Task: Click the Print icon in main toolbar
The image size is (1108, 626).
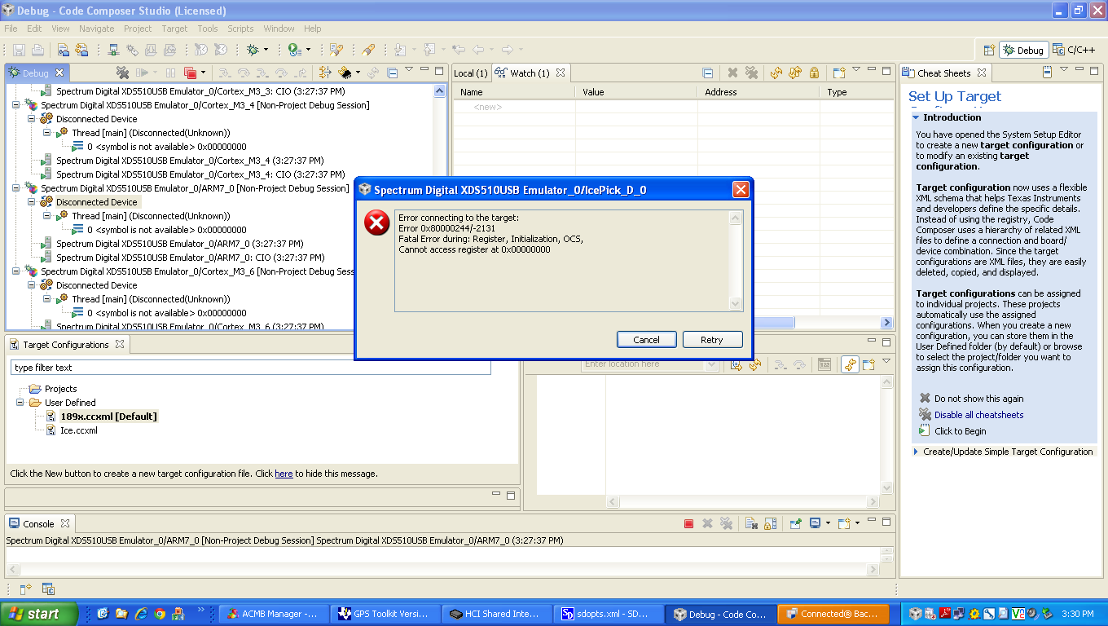Action: coord(37,50)
